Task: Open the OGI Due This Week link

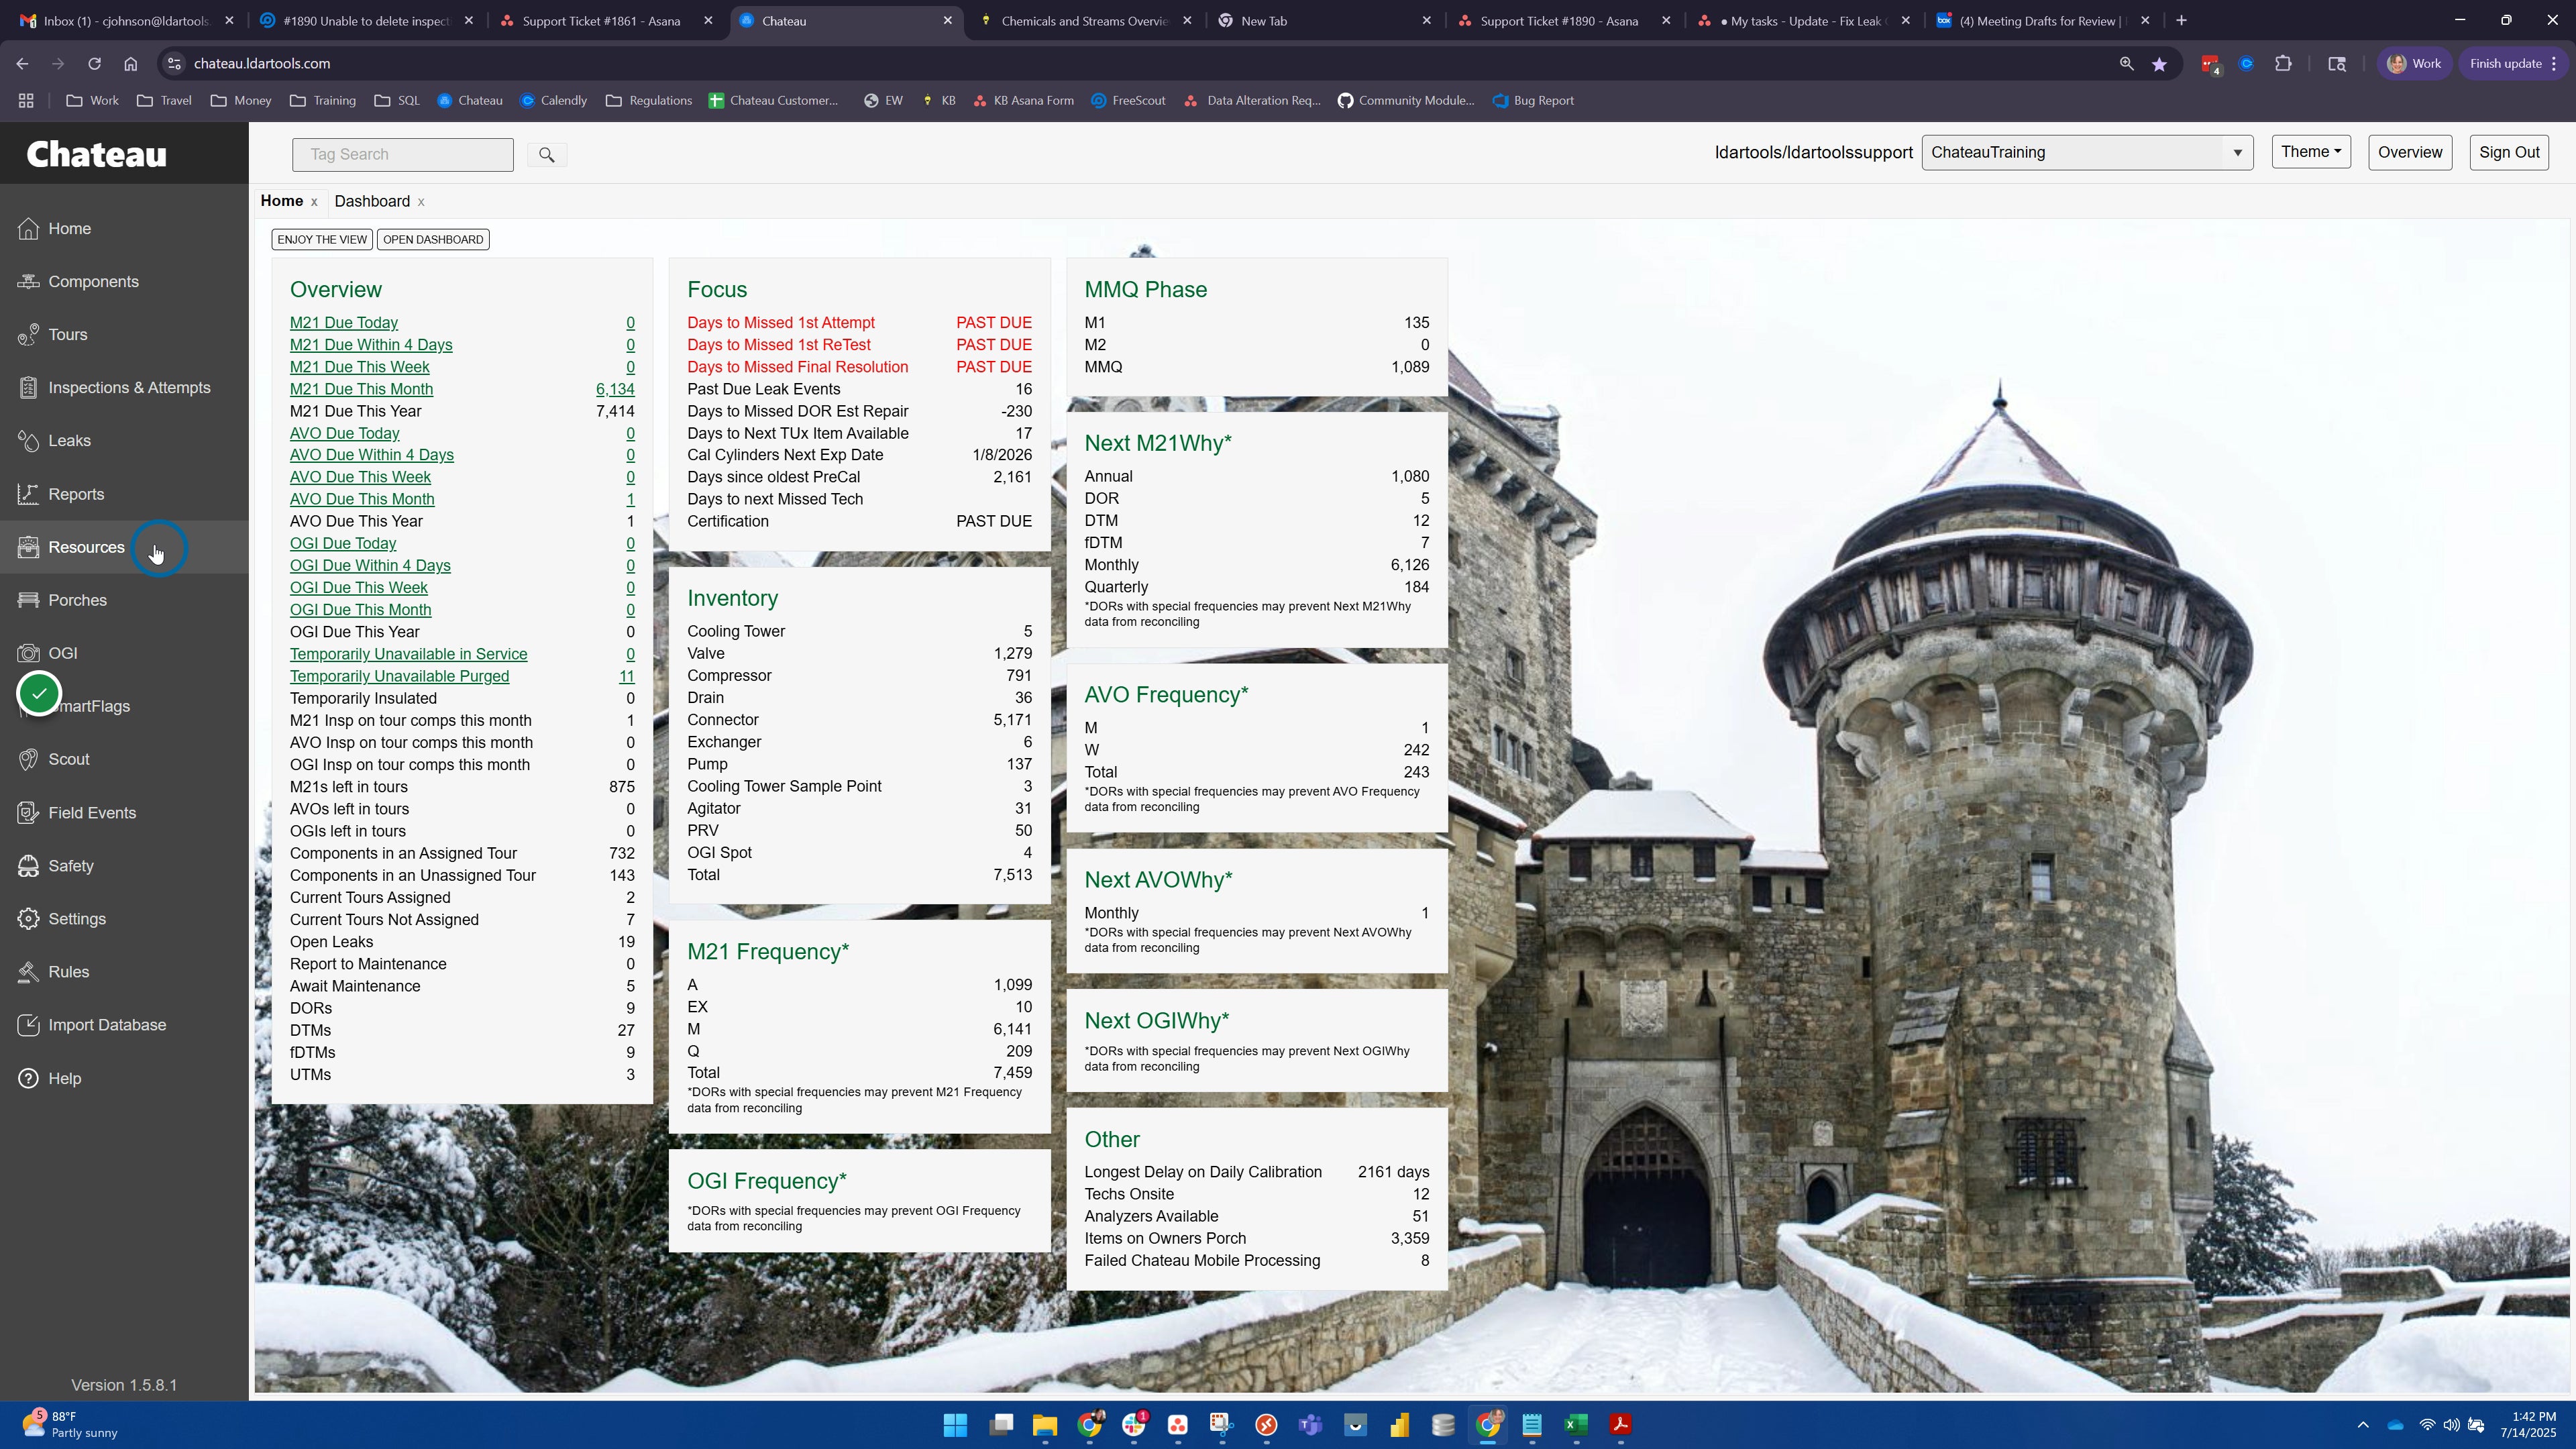Action: pyautogui.click(x=359, y=588)
